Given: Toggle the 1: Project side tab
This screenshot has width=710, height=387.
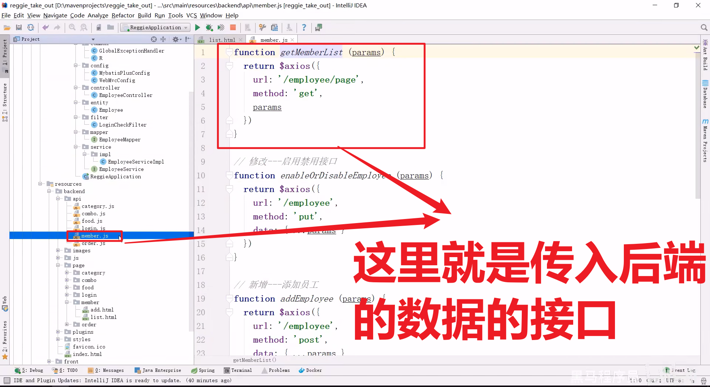Looking at the screenshot, I should (5, 55).
